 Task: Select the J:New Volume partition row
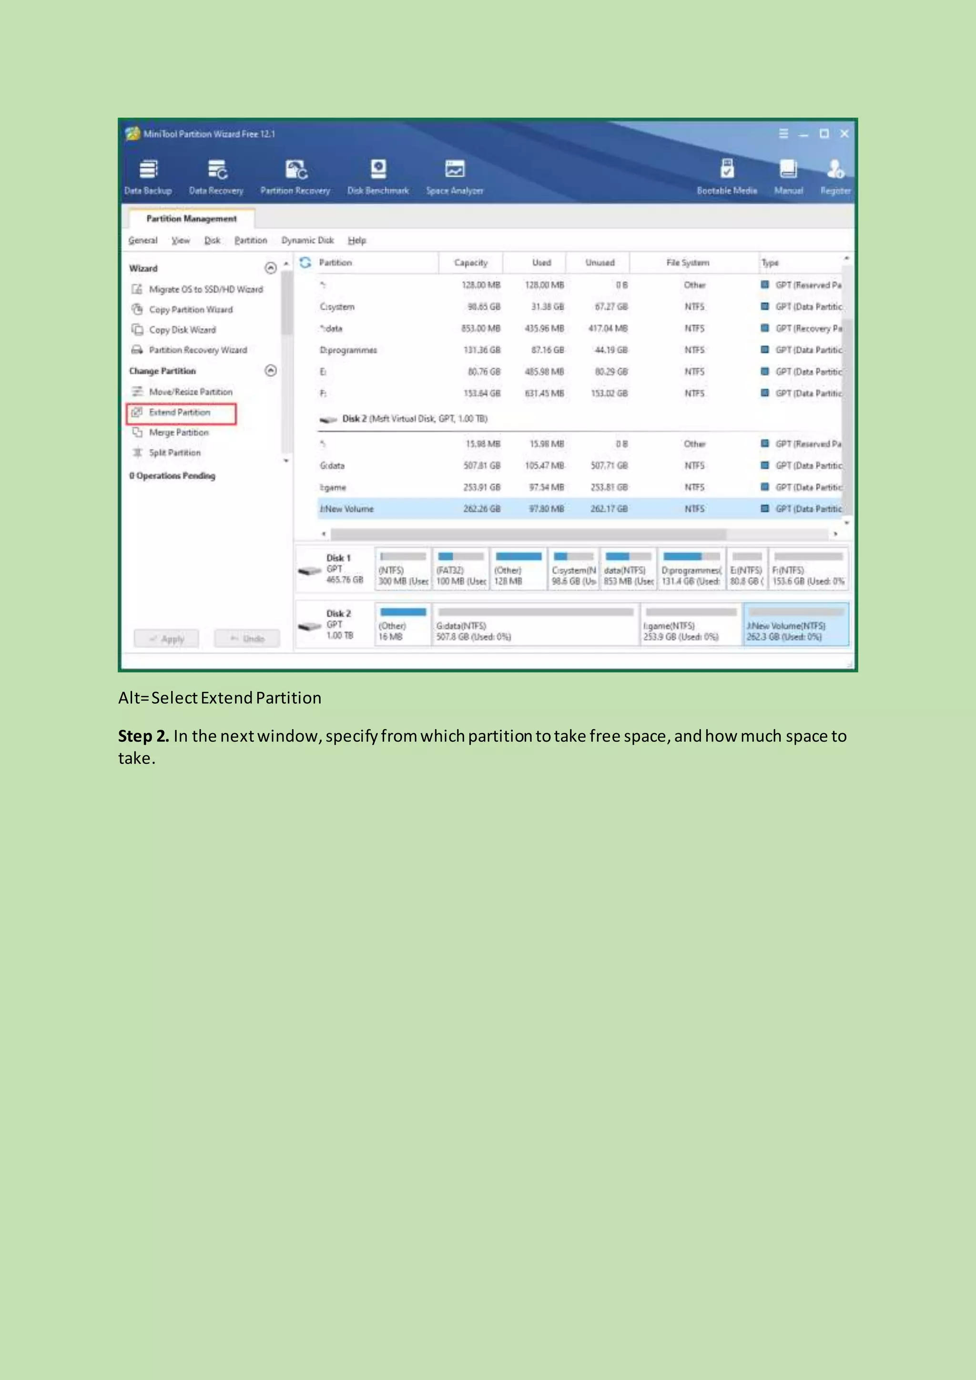point(580,509)
